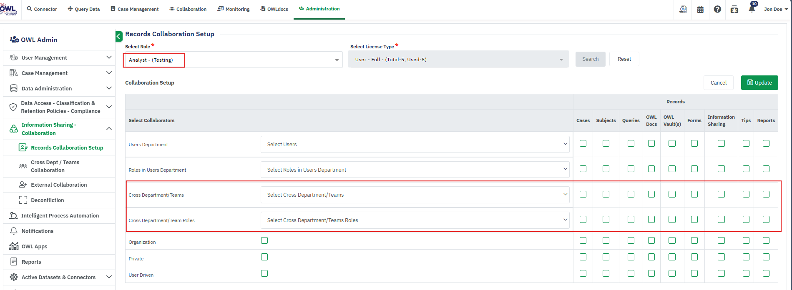Open the Select Role dropdown
The height and width of the screenshot is (290, 792).
point(233,60)
